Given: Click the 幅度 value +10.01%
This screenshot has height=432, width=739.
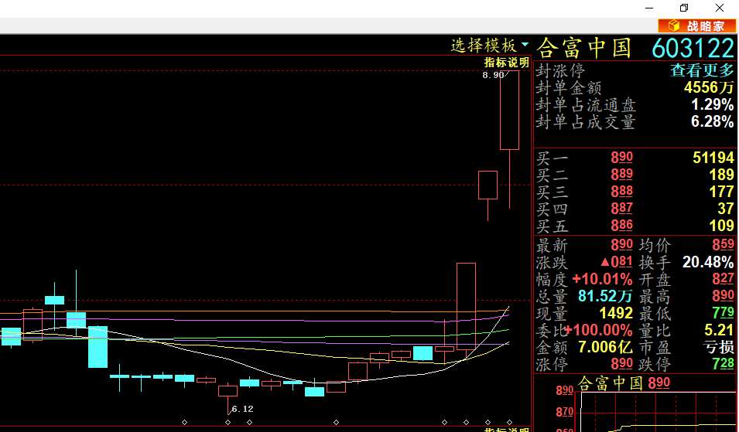Looking at the screenshot, I should (x=602, y=280).
